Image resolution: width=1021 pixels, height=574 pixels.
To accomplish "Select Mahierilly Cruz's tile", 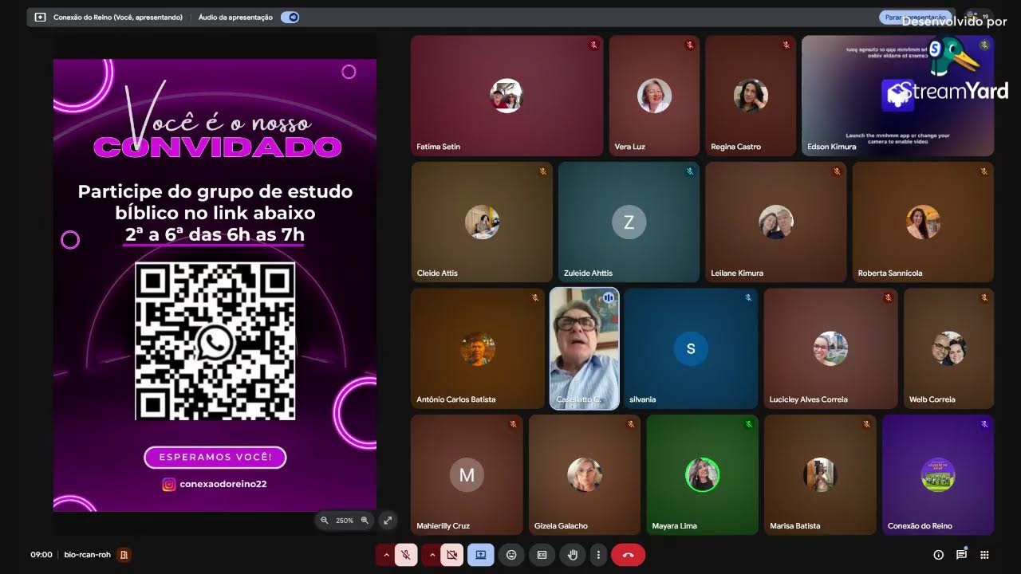I will (467, 475).
